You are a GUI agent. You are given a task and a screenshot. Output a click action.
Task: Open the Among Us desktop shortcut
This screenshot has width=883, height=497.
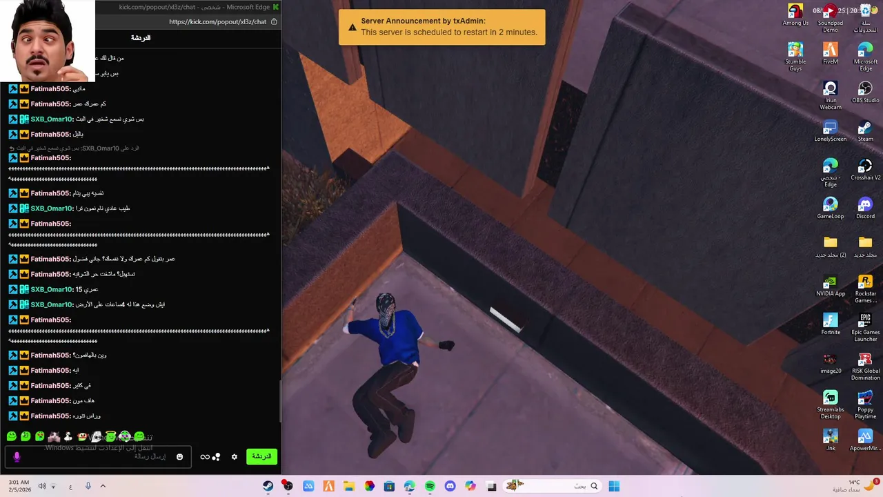point(795,15)
